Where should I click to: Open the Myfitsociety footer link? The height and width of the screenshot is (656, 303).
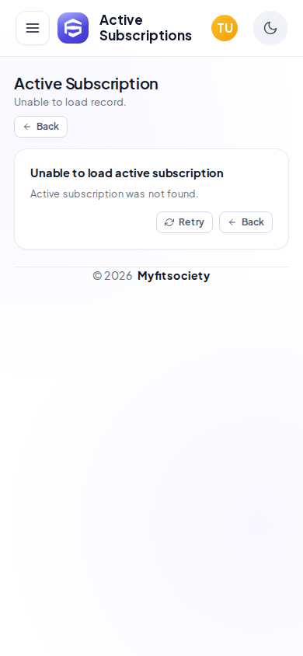[x=173, y=276]
